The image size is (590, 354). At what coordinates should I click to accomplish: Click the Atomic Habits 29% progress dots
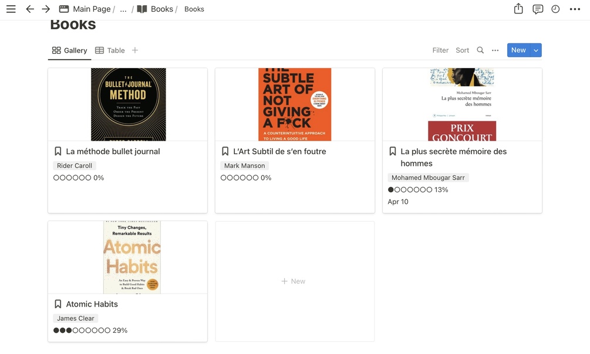(x=82, y=331)
